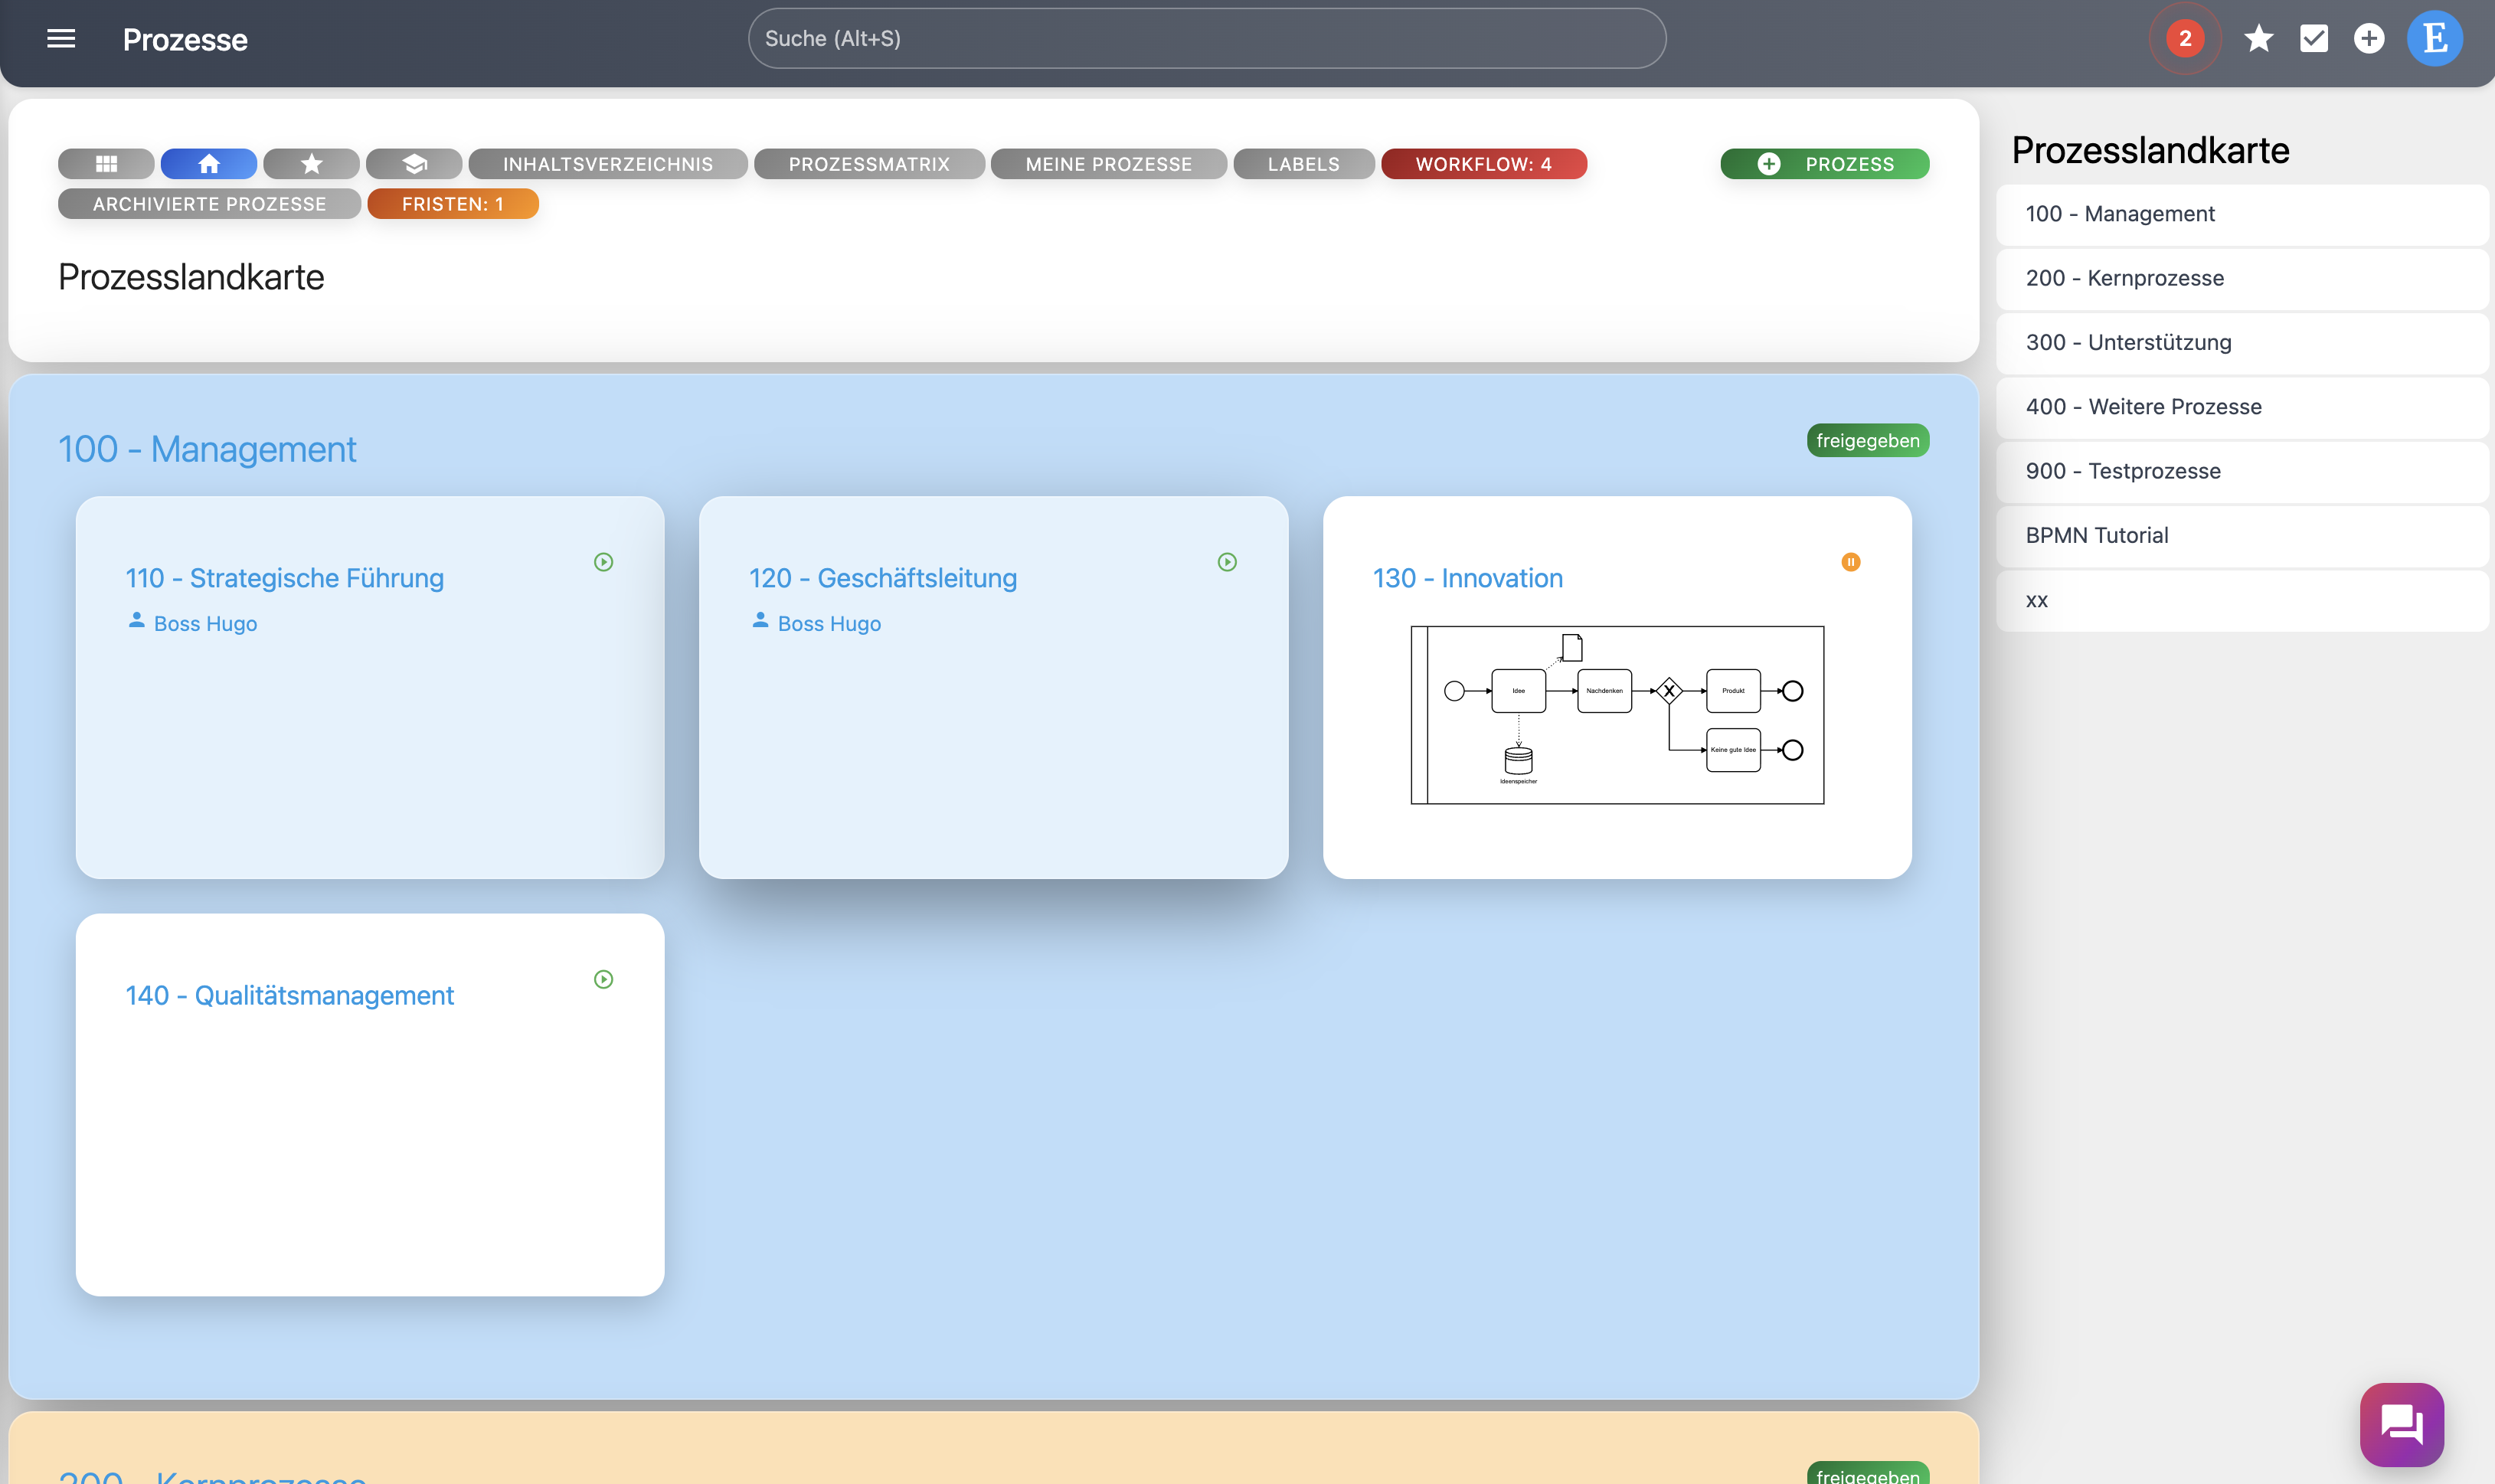2495x1484 pixels.
Task: Click play status icon on Strategische Führung card
Action: pos(603,562)
